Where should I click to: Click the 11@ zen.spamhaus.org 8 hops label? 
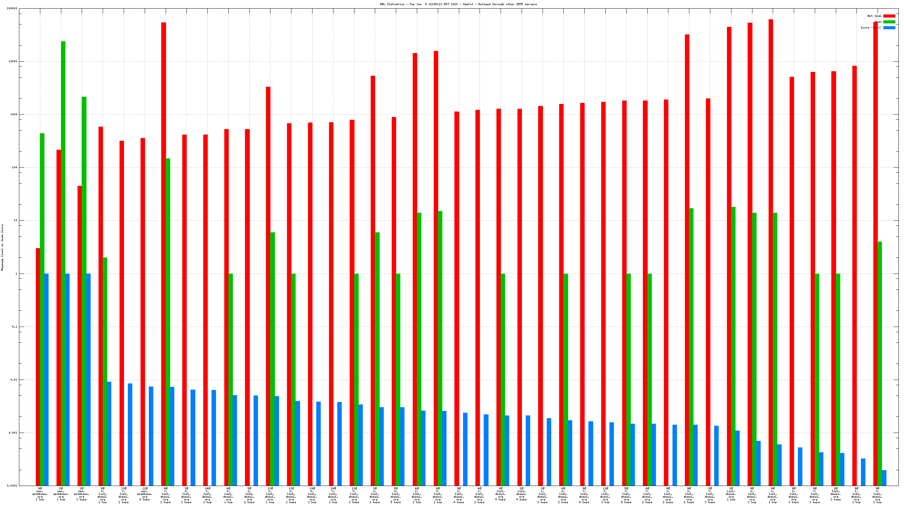tap(145, 494)
